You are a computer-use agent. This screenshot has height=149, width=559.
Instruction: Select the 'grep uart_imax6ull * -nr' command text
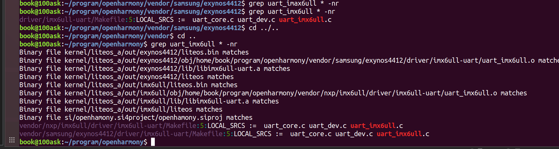294,3
